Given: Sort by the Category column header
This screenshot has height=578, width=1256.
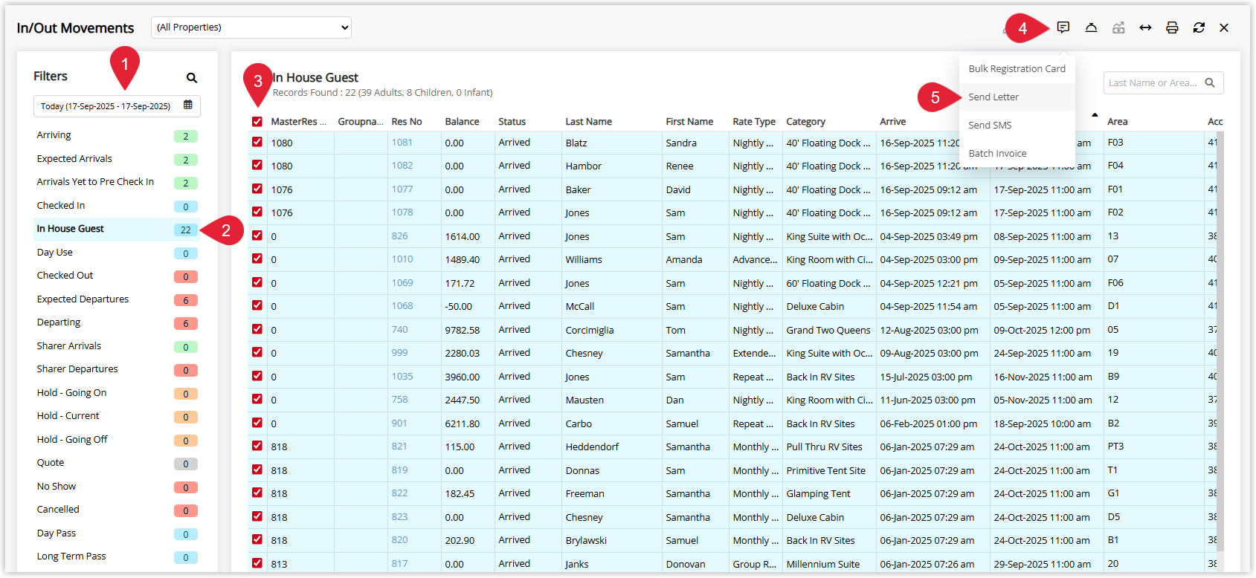Looking at the screenshot, I should click(805, 122).
